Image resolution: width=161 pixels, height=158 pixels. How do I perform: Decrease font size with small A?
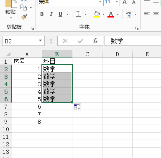[134, 2]
